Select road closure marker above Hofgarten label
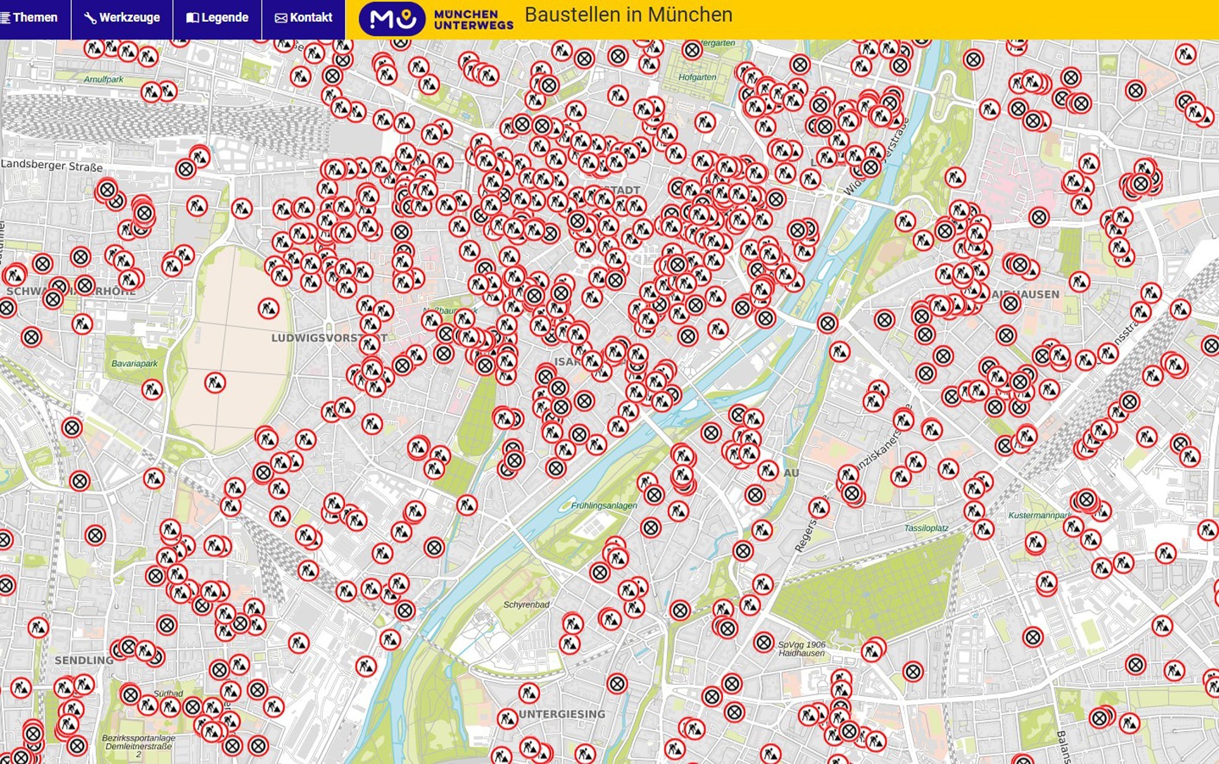The width and height of the screenshot is (1219, 764). pos(692,50)
